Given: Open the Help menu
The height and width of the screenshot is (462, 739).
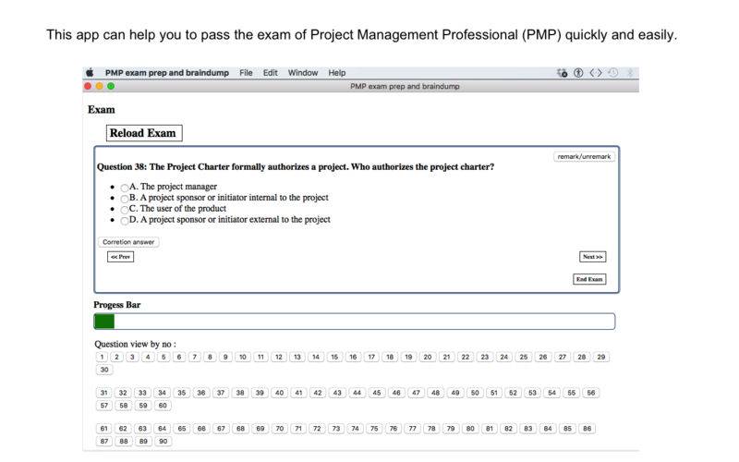Looking at the screenshot, I should pyautogui.click(x=336, y=73).
